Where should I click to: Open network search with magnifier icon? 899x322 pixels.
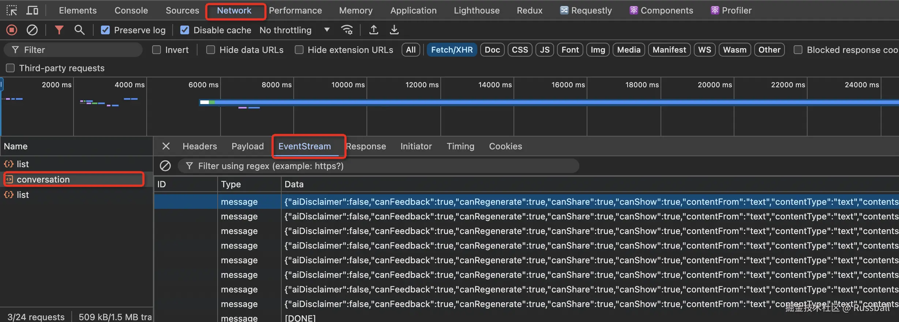(79, 30)
